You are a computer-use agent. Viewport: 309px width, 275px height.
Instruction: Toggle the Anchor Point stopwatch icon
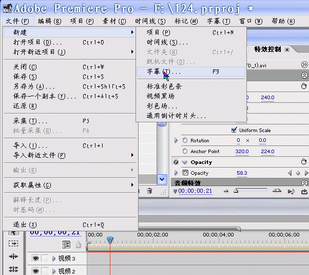coord(185,151)
